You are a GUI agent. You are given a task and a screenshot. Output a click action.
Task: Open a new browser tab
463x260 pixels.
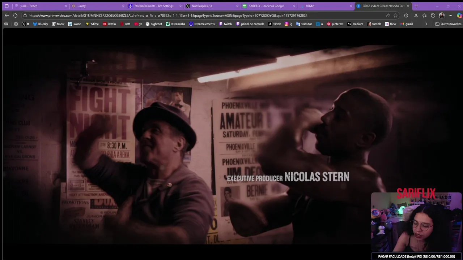[416, 6]
